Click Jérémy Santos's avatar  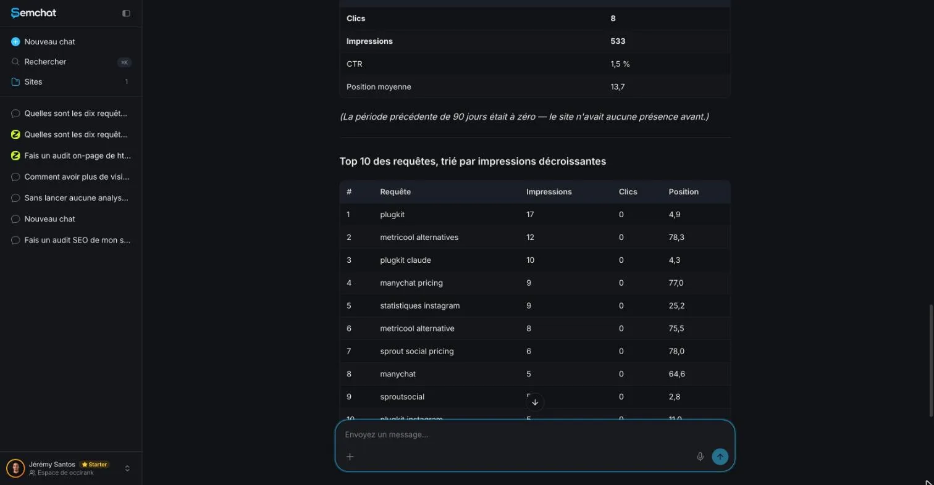tap(15, 468)
